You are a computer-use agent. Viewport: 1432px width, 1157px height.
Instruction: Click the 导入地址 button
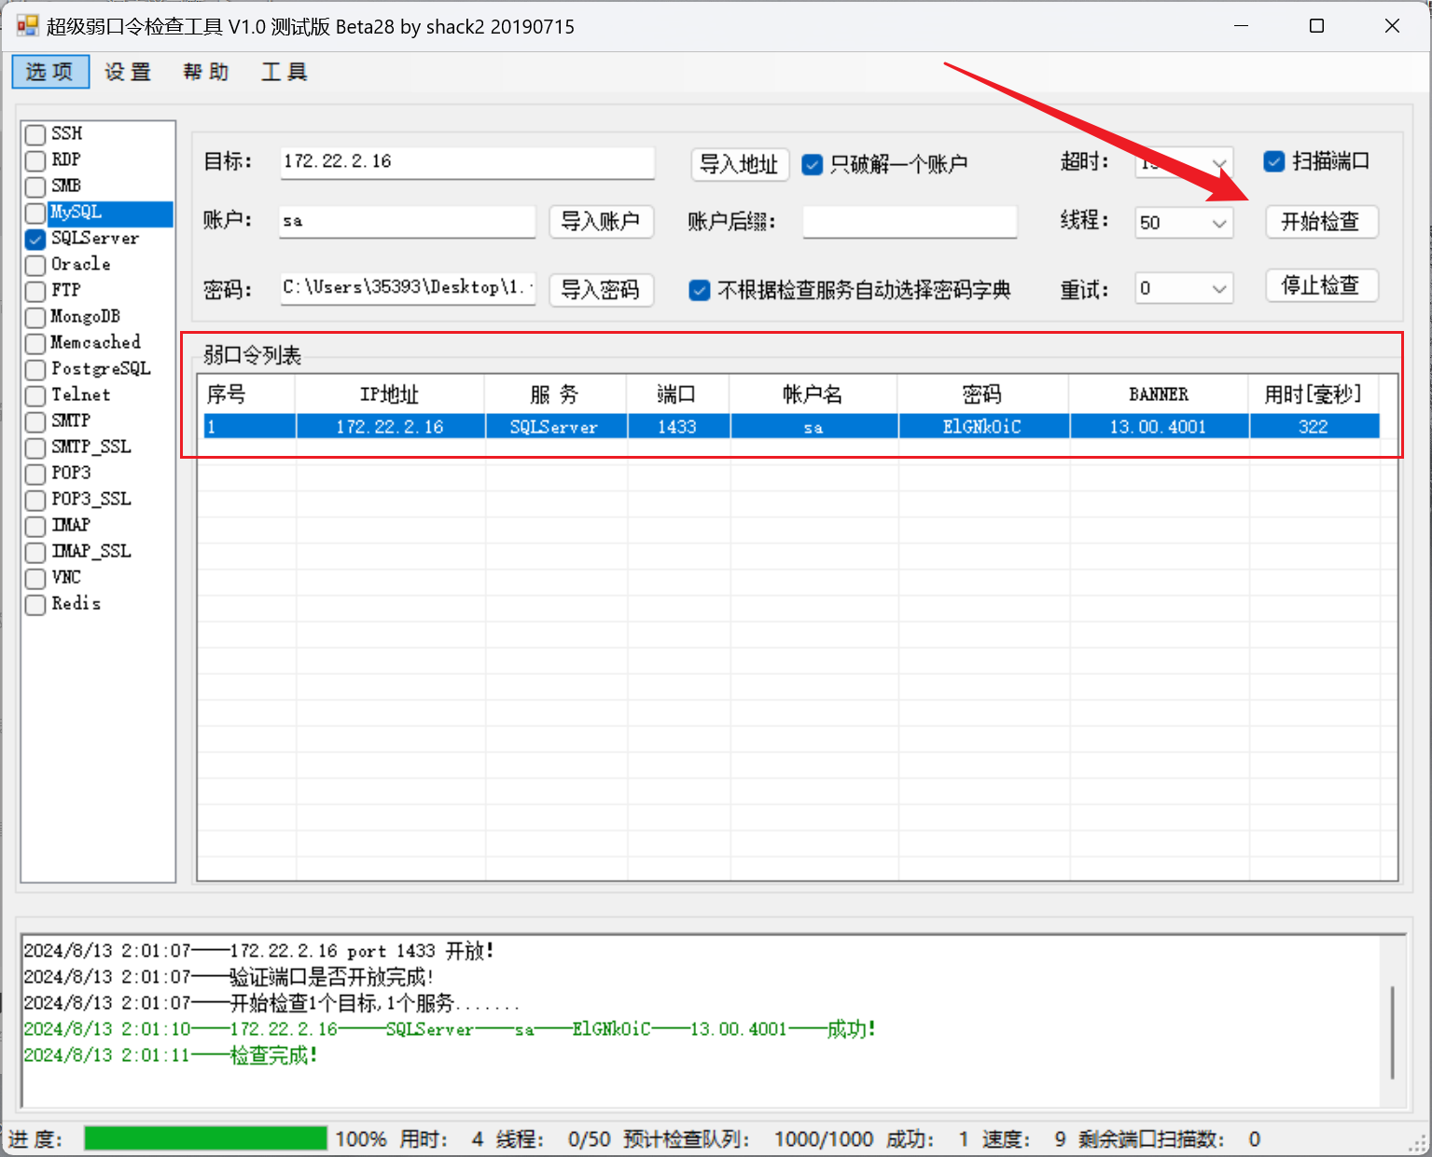pos(740,164)
